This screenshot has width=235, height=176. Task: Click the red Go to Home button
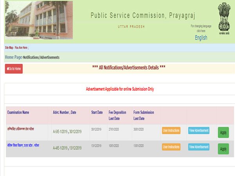point(14,69)
